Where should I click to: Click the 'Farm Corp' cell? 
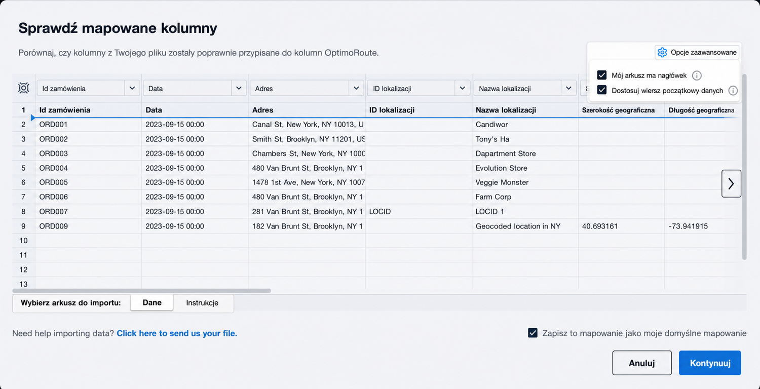pos(525,197)
